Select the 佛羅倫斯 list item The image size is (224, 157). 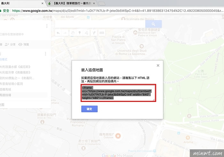15,72
